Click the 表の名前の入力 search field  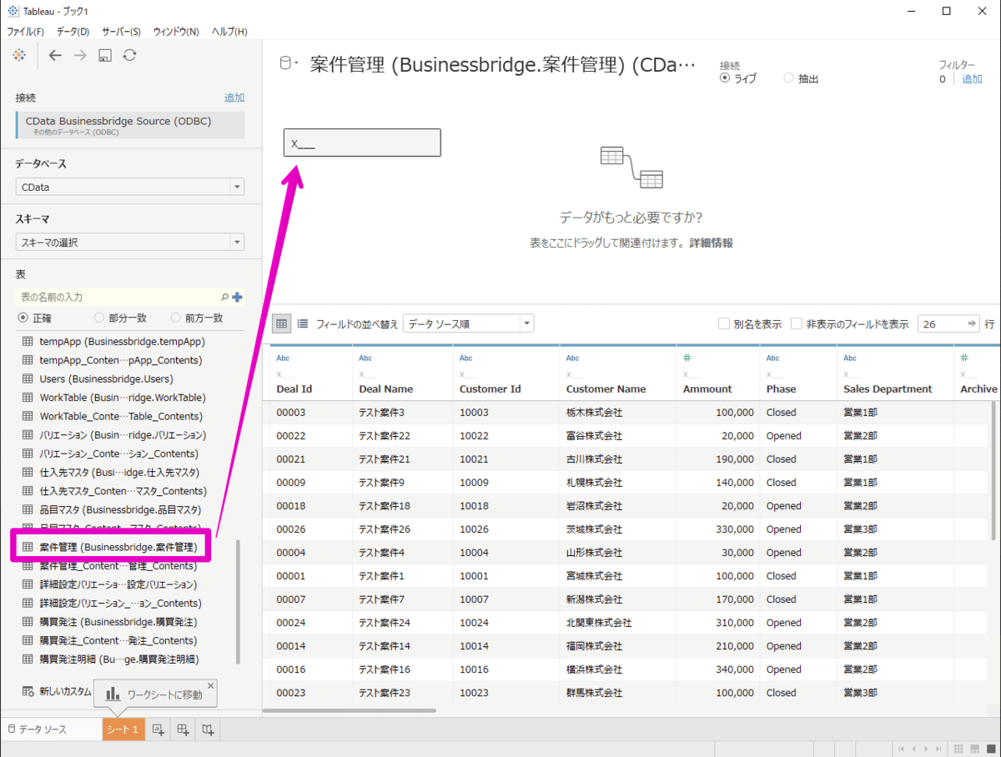click(x=117, y=297)
